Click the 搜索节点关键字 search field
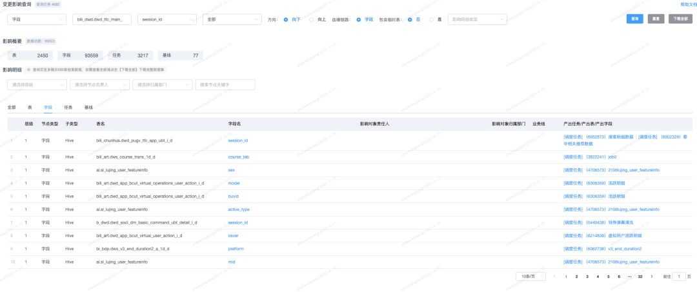The width and height of the screenshot is (697, 292). click(225, 84)
